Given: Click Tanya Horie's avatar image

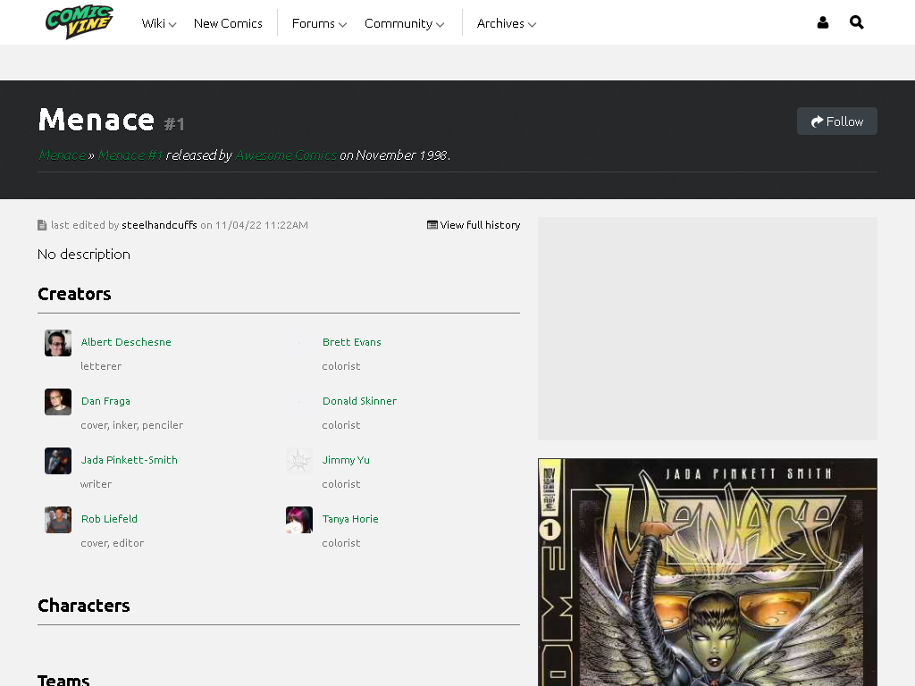Looking at the screenshot, I should pyautogui.click(x=299, y=520).
